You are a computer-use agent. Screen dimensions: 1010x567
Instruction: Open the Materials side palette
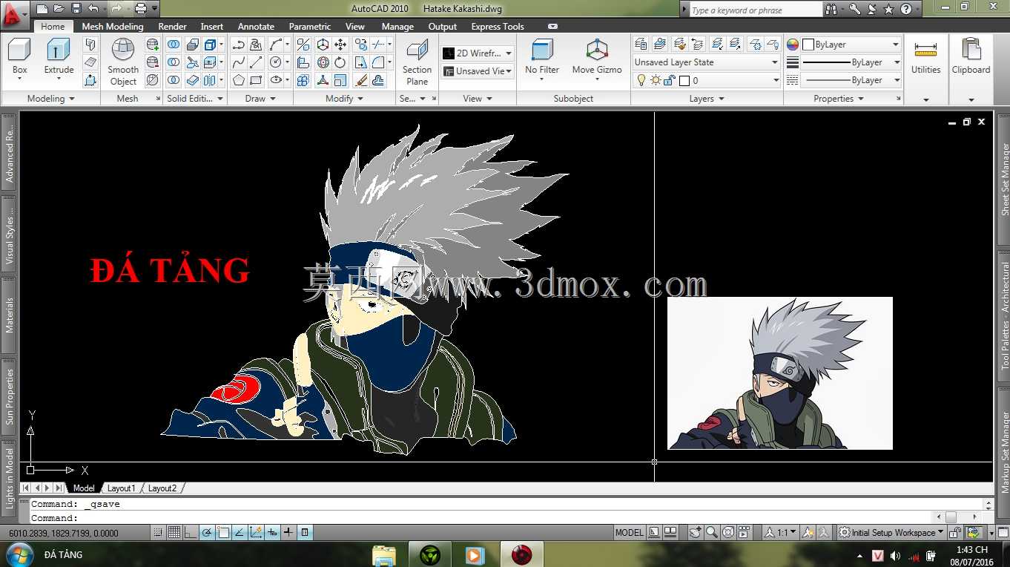(10, 315)
